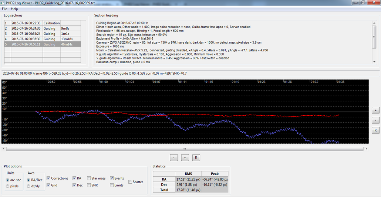
Task: Click the Camera = ZWO ASI224MC line
Action: (x=179, y=43)
